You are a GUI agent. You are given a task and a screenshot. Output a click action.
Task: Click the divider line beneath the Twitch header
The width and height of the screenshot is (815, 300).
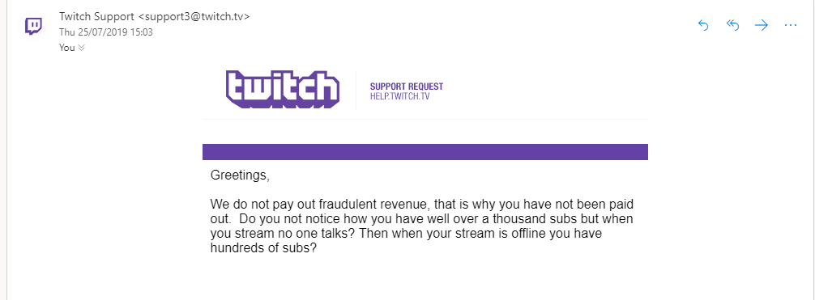point(425,119)
